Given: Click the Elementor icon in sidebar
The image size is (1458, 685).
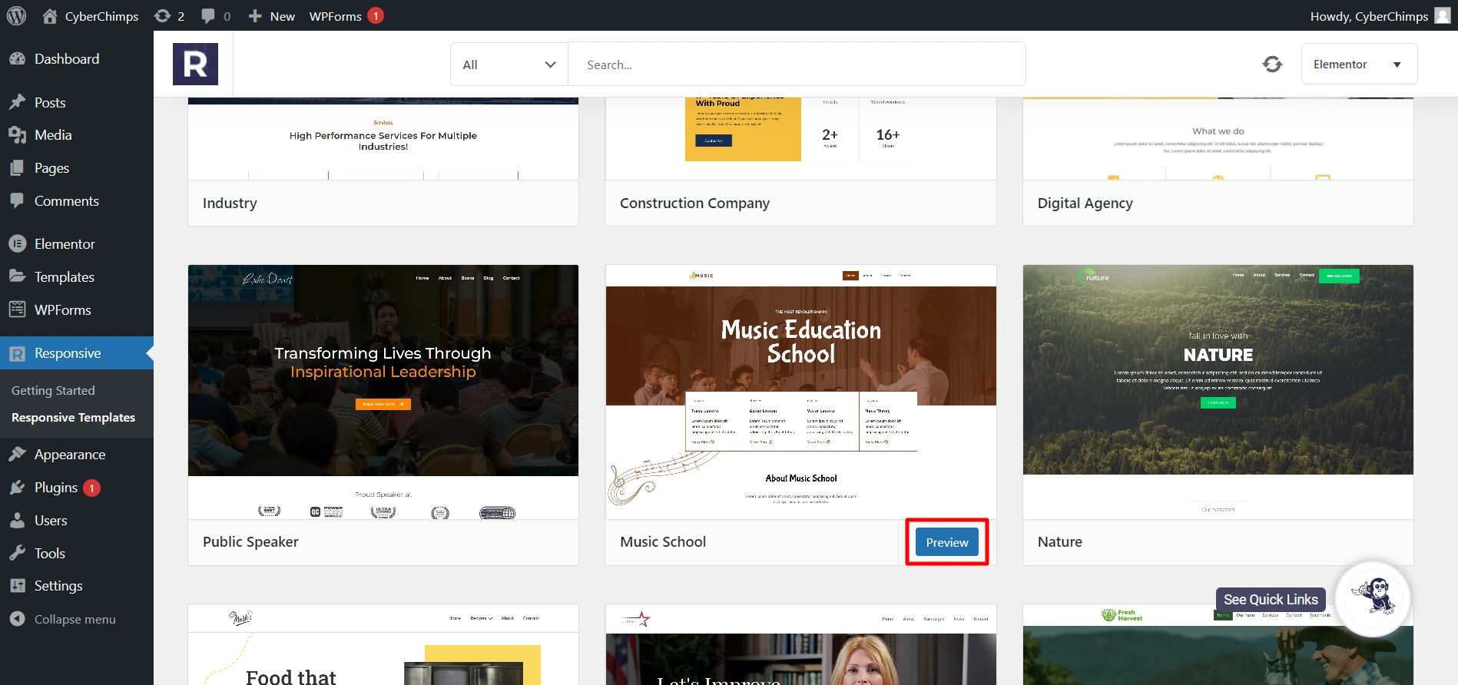Looking at the screenshot, I should coord(17,243).
